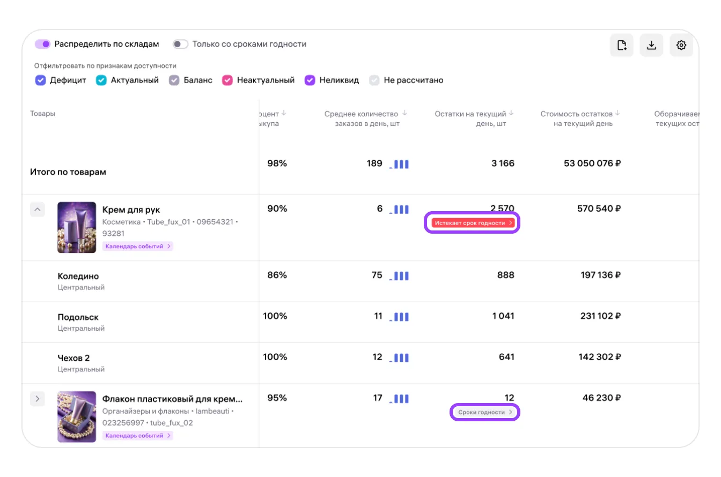The height and width of the screenshot is (477, 721).
Task: Open gray "Сроки годности" badge
Action: 484,412
